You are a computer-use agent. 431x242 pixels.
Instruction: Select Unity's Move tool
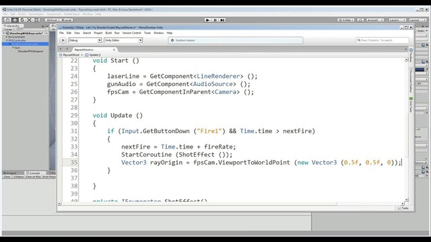pos(15,20)
